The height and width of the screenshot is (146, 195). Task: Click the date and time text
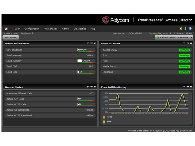coord(170,33)
